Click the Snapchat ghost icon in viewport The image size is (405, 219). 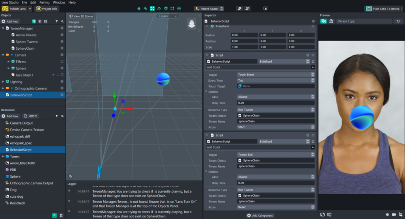[191, 24]
